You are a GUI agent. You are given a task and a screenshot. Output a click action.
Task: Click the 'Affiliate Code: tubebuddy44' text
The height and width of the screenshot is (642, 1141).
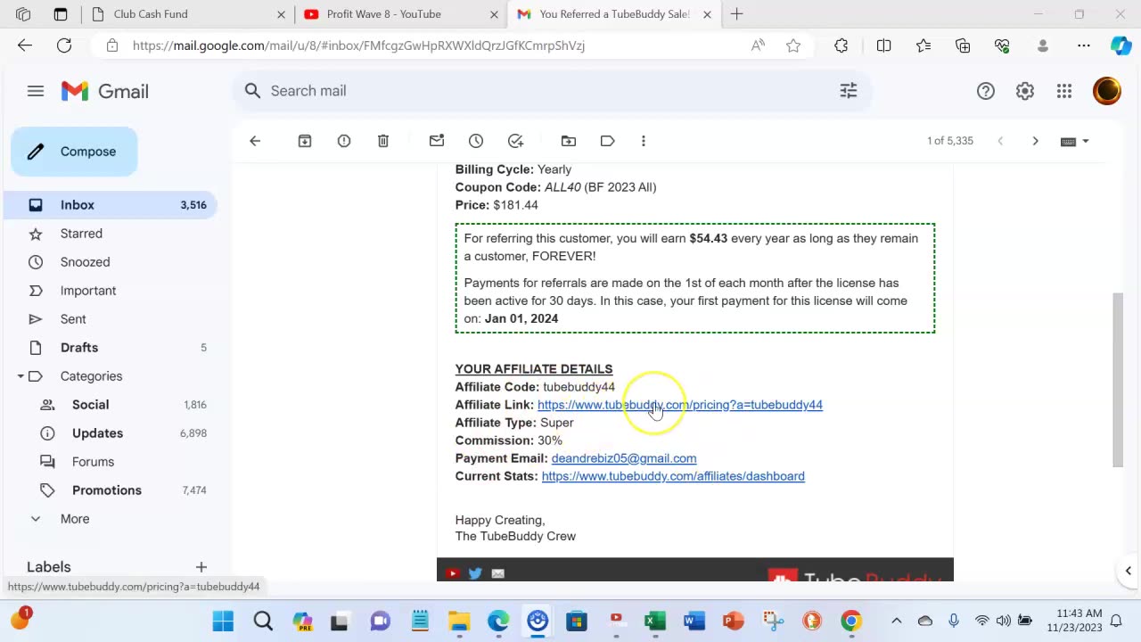tap(535, 387)
